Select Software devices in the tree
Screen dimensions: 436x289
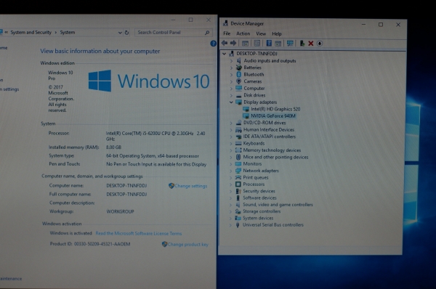pyautogui.click(x=259, y=198)
